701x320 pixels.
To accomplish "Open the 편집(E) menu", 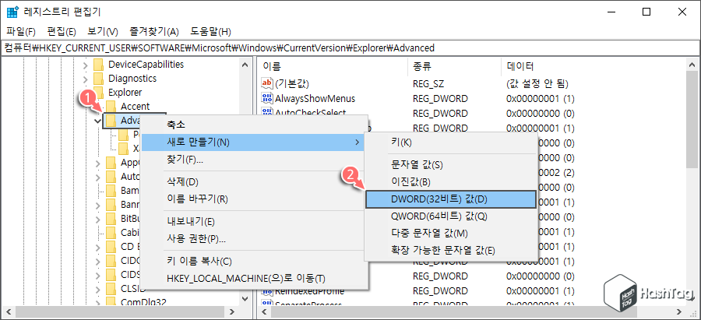I will point(62,32).
